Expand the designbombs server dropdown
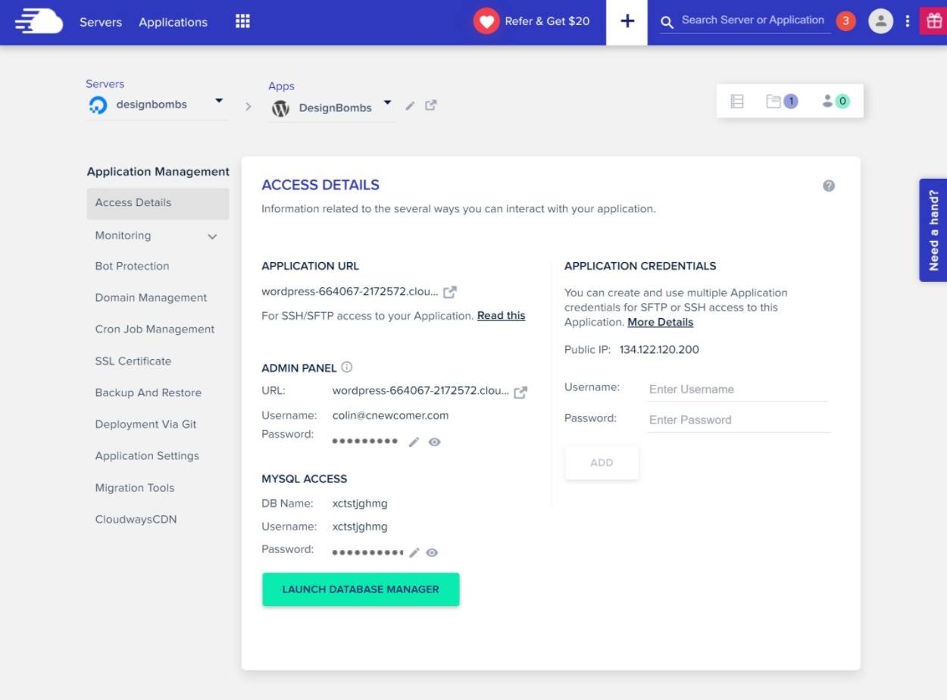This screenshot has height=700, width=947. pos(219,104)
